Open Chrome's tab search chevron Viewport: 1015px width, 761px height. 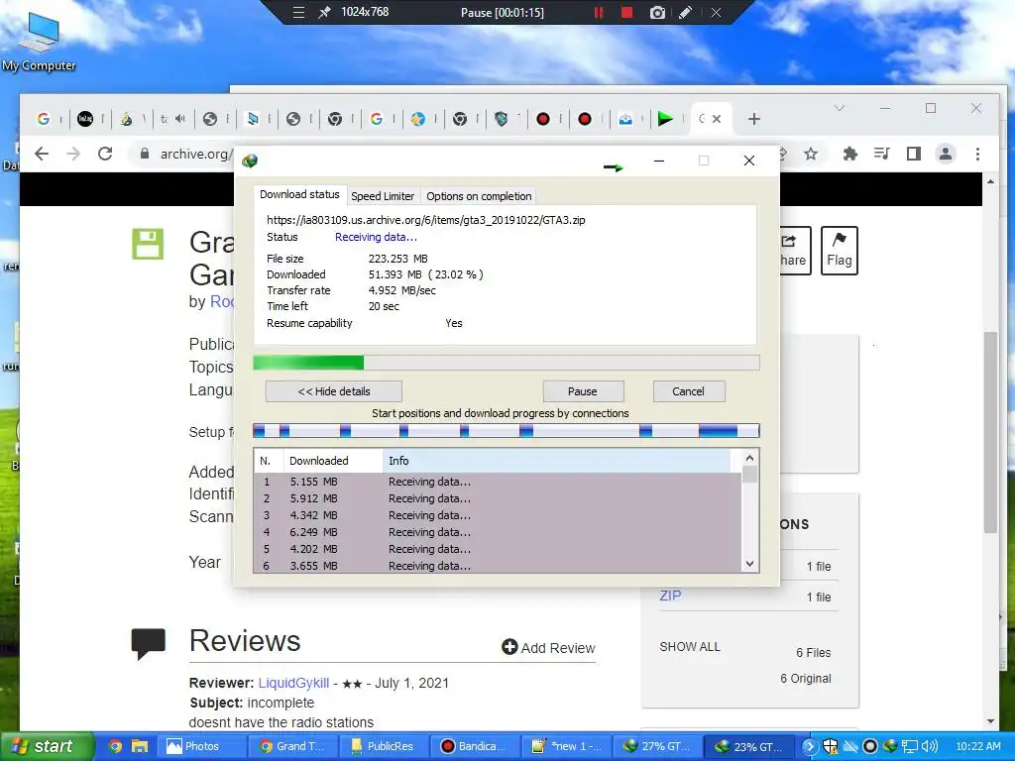[839, 108]
